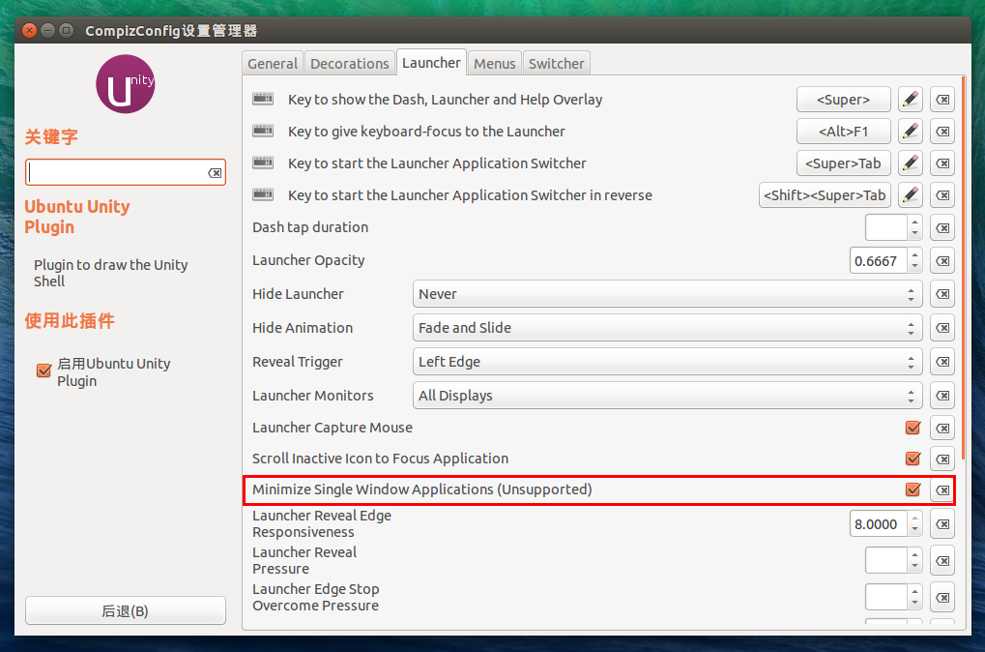Image resolution: width=985 pixels, height=652 pixels.
Task: Reset Launcher Opacity to default
Action: click(x=942, y=261)
